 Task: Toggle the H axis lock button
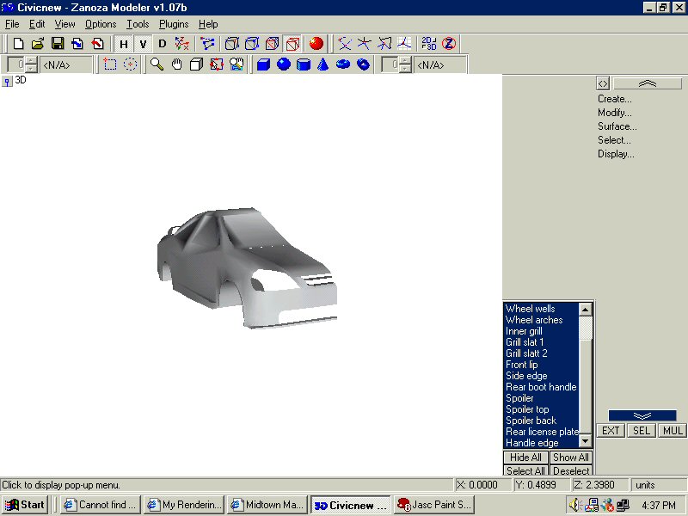(x=123, y=43)
